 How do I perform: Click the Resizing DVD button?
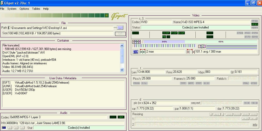tap(245, 114)
